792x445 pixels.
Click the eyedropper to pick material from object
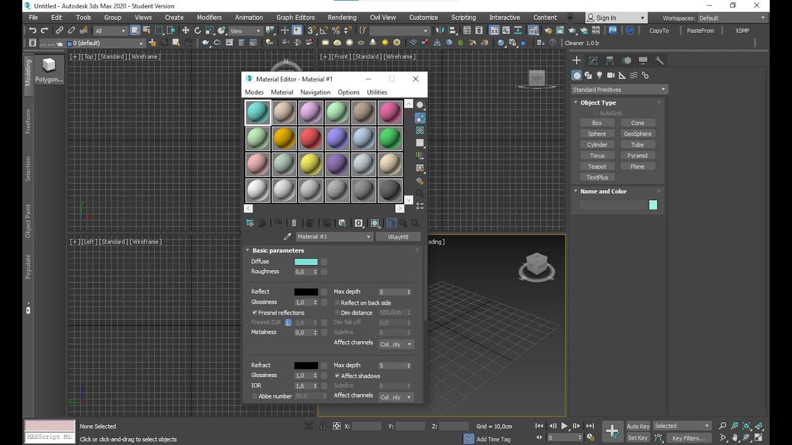click(x=287, y=237)
